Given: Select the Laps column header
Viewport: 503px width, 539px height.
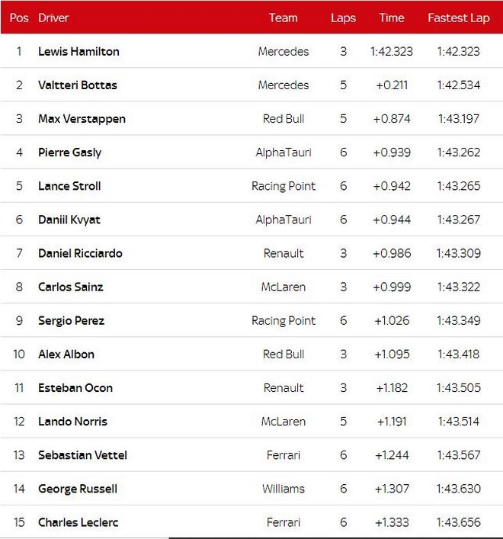Looking at the screenshot, I should coord(343,18).
